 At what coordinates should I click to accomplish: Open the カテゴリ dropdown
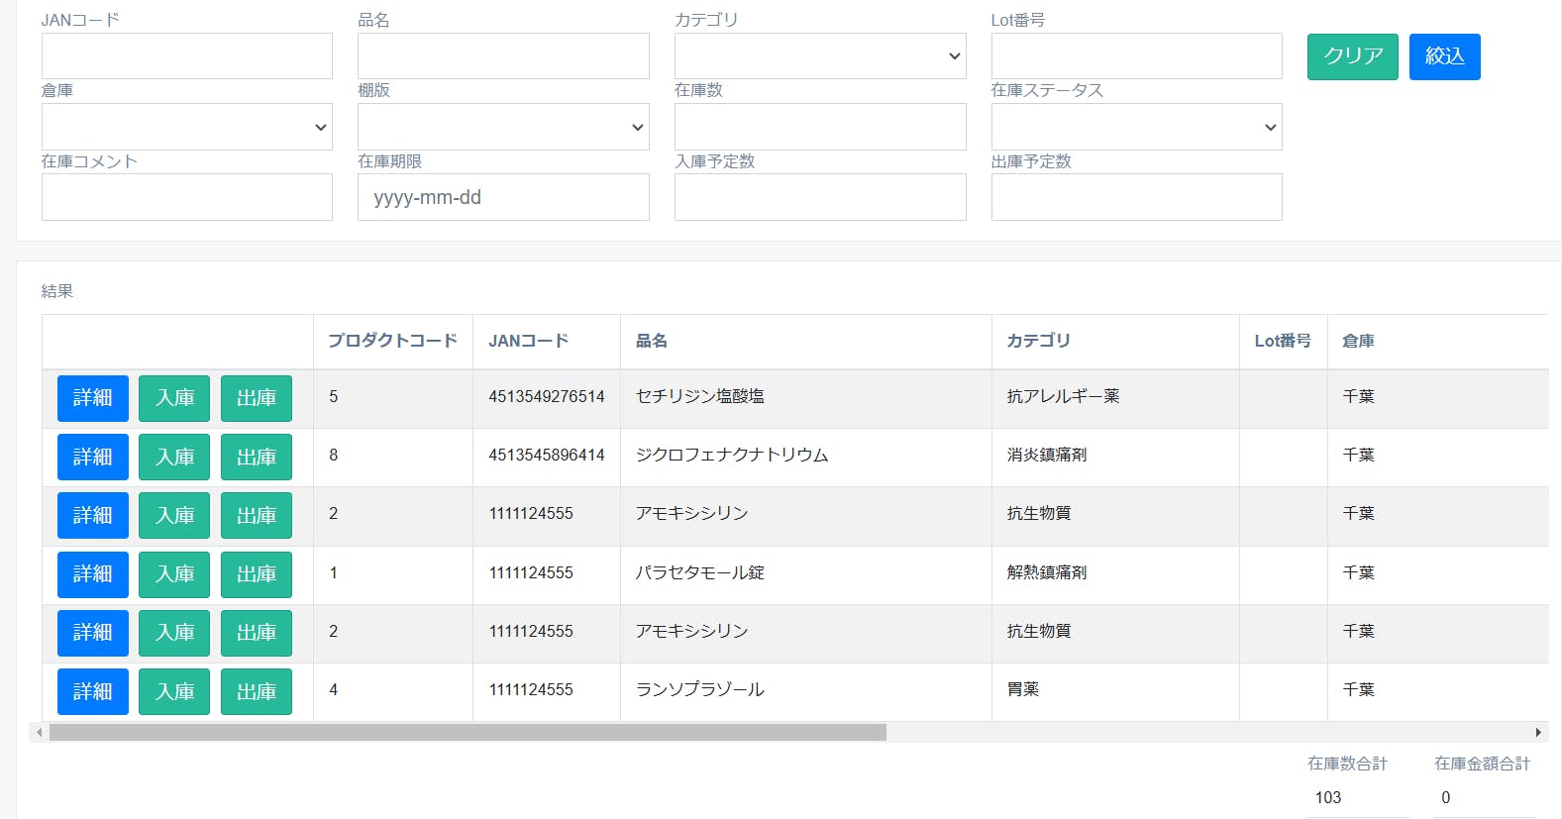(x=819, y=56)
